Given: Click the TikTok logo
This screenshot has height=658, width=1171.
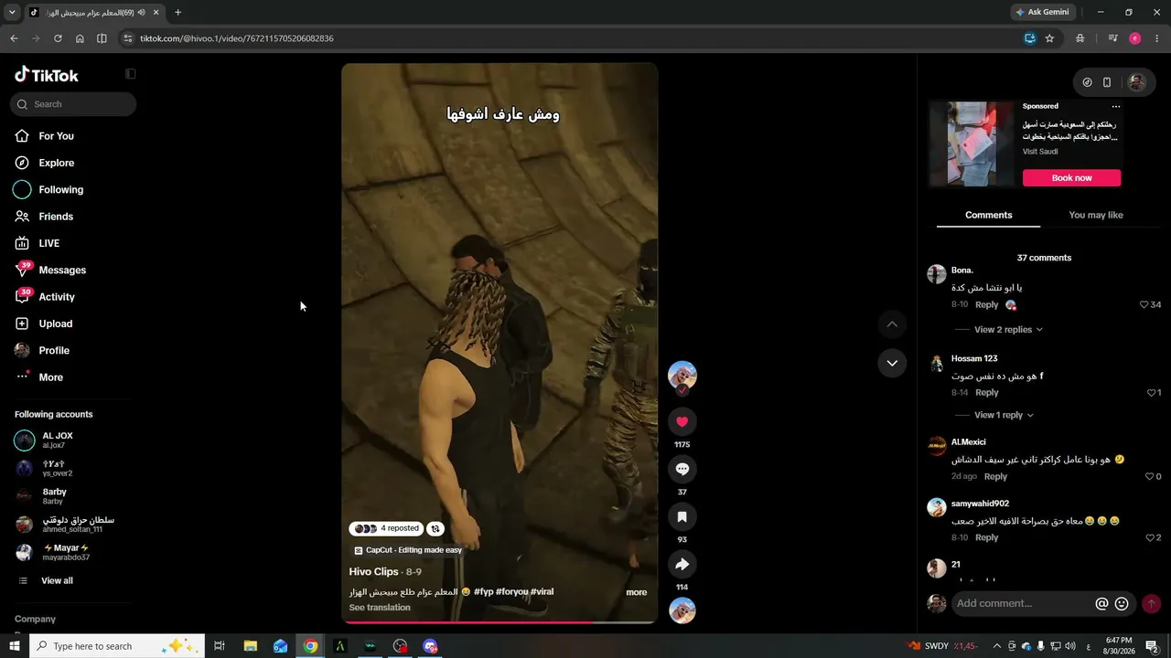Looking at the screenshot, I should tap(47, 75).
